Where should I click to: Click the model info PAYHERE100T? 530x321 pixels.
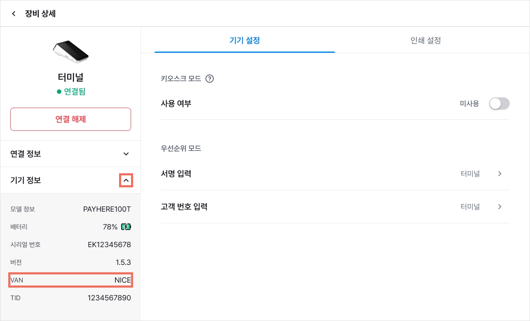tap(107, 209)
